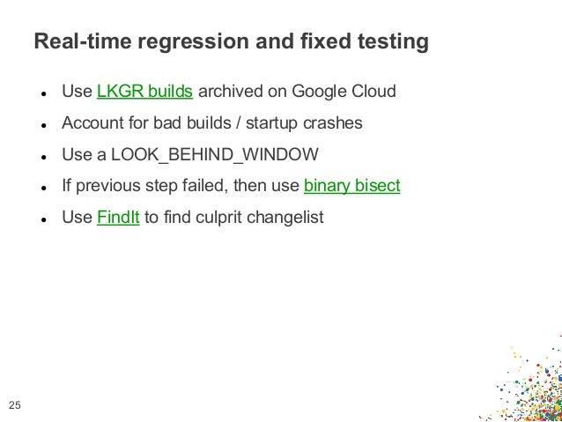Select slide number 25 label
The width and height of the screenshot is (562, 422).
pyautogui.click(x=15, y=405)
